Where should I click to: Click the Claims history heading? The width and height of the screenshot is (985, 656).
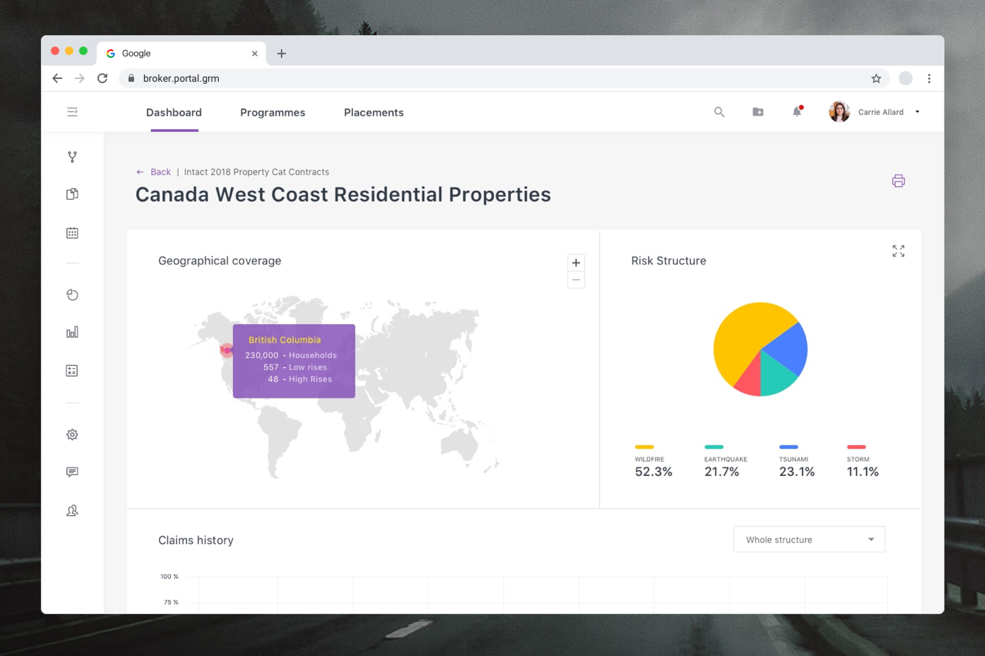(x=196, y=540)
